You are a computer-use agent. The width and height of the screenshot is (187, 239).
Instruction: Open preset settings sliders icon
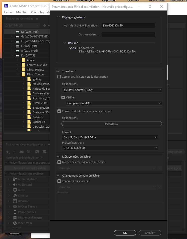28,152
